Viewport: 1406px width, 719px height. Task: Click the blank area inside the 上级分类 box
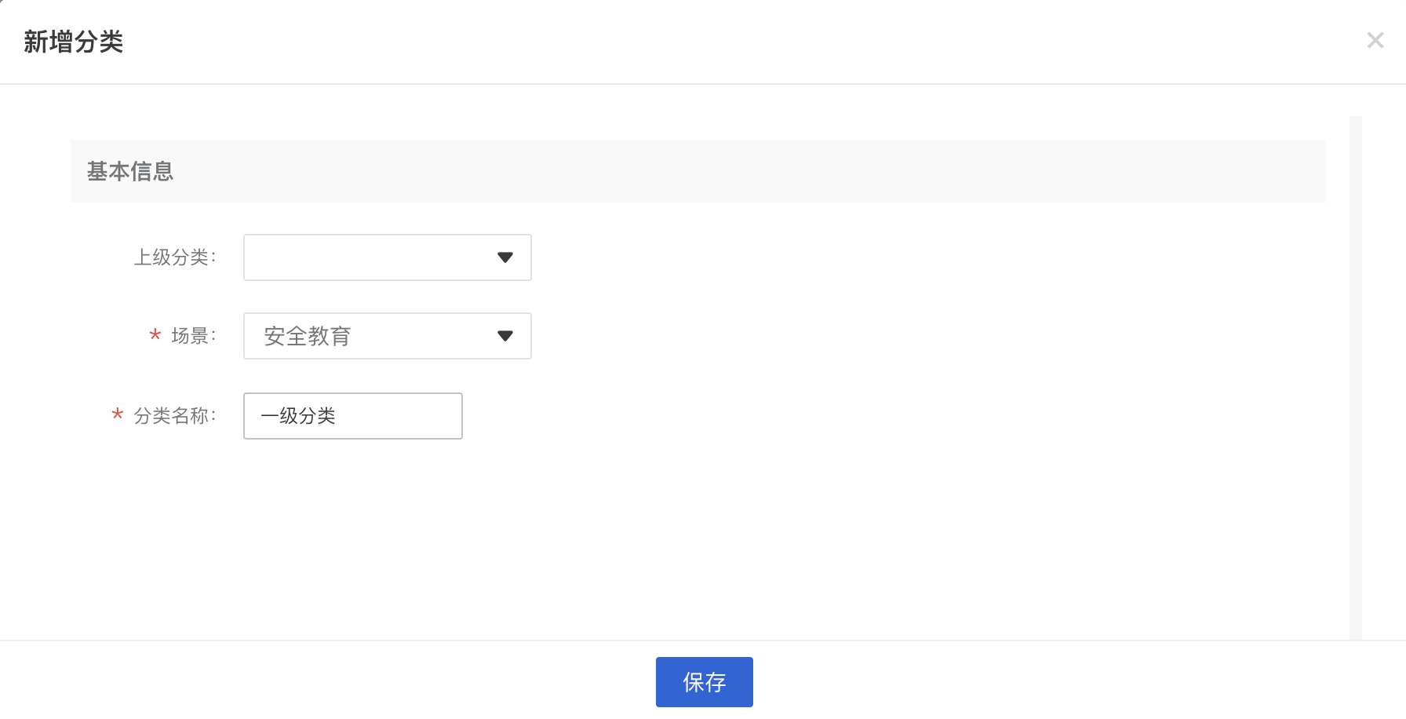(369, 257)
